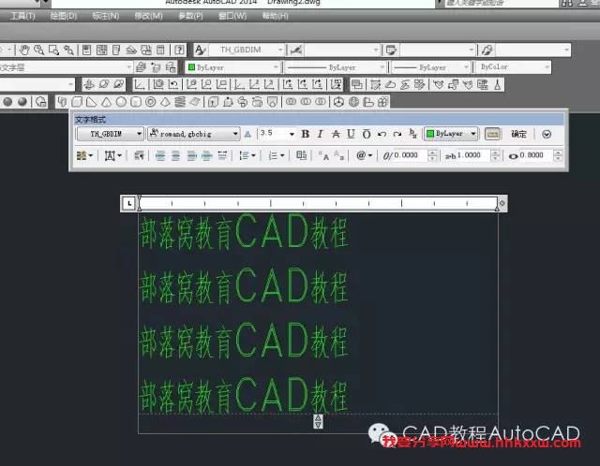
Task: Open the romand,gbcbig font dropdown
Action: [x=194, y=134]
